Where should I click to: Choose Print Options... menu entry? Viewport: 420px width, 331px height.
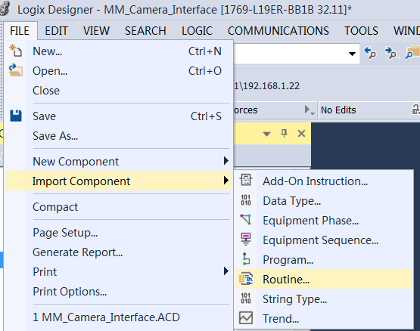click(x=118, y=292)
